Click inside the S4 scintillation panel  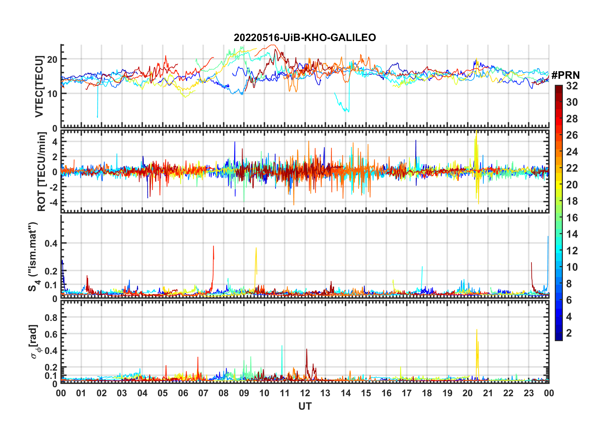[305, 257]
